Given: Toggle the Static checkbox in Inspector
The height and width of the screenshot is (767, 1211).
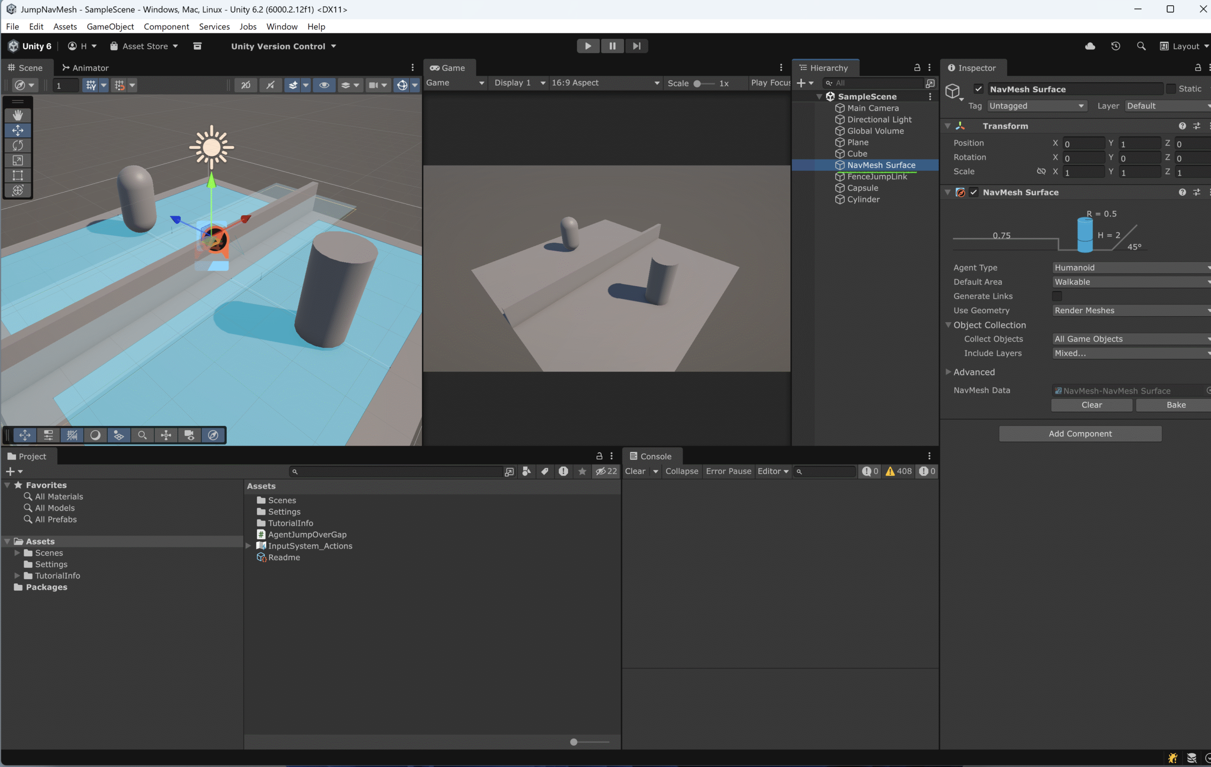Looking at the screenshot, I should (x=1171, y=88).
